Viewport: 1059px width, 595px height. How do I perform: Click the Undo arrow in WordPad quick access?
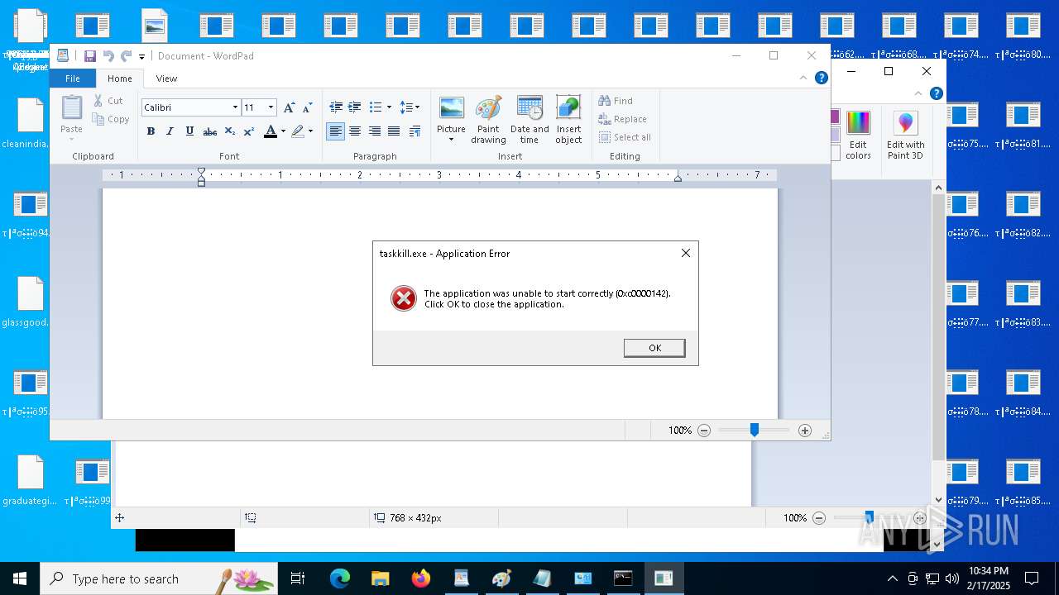click(x=108, y=56)
